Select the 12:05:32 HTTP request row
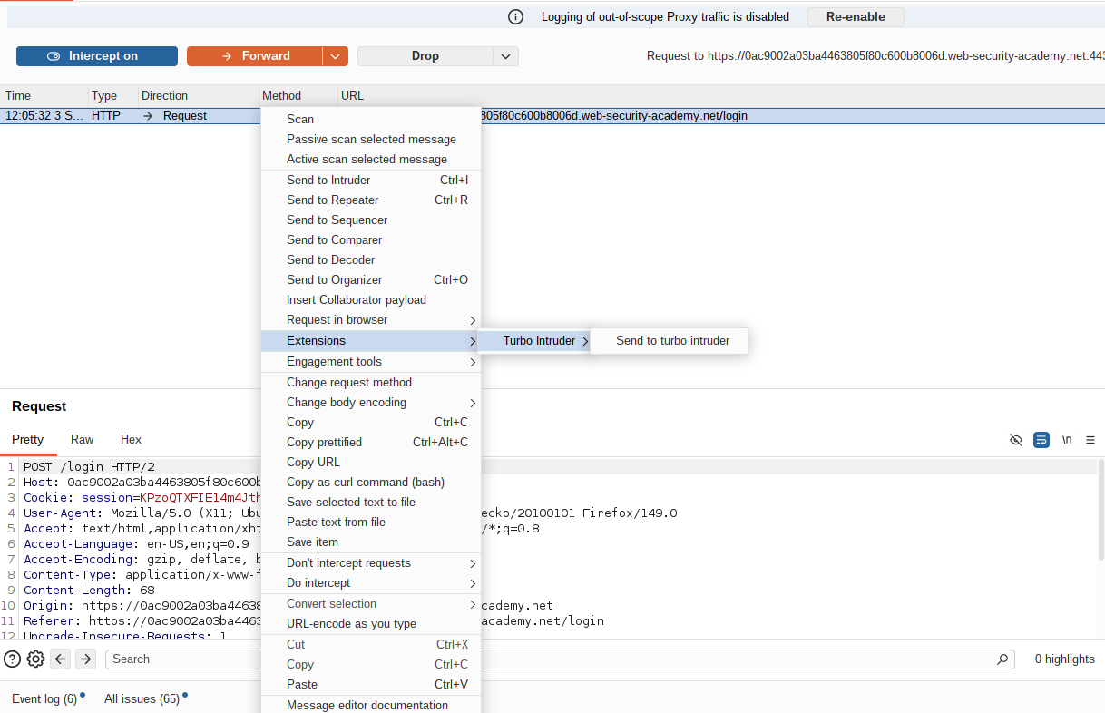 point(552,115)
